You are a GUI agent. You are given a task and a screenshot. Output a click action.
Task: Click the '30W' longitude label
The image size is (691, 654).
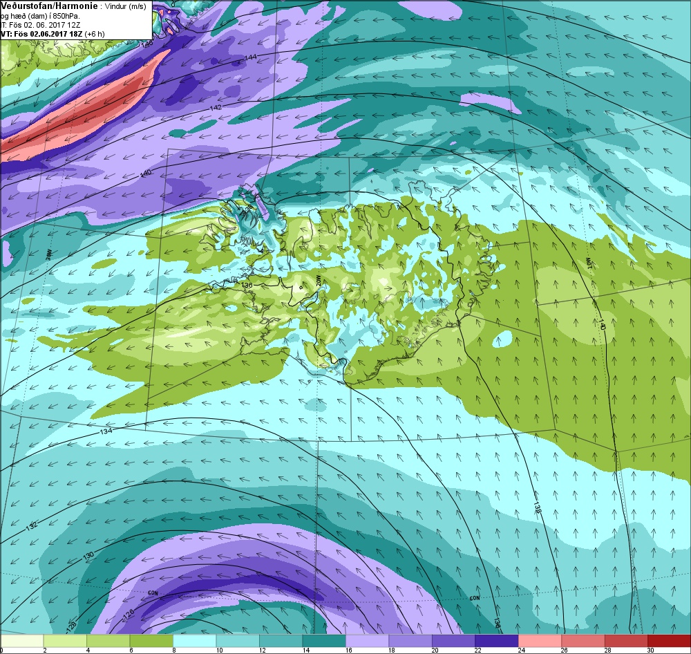(48, 254)
